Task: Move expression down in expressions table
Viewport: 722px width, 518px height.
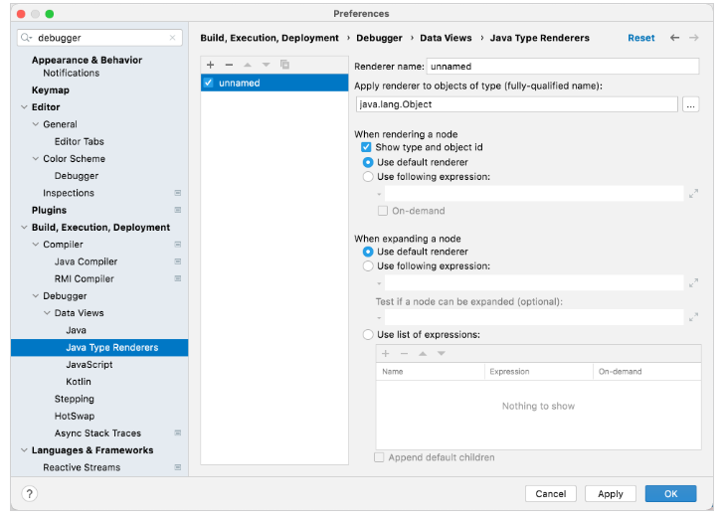Action: pos(442,354)
